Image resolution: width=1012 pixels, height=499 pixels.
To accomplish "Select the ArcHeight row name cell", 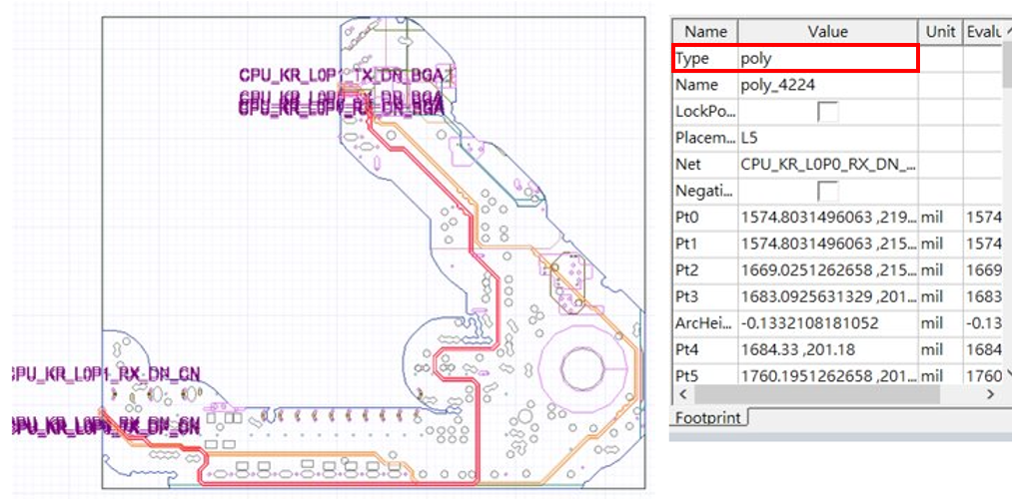I will click(705, 323).
